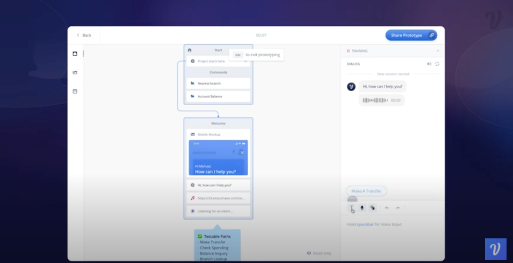Open the blue mobile mockup thumbnail
This screenshot has width=513, height=263.
(218, 158)
